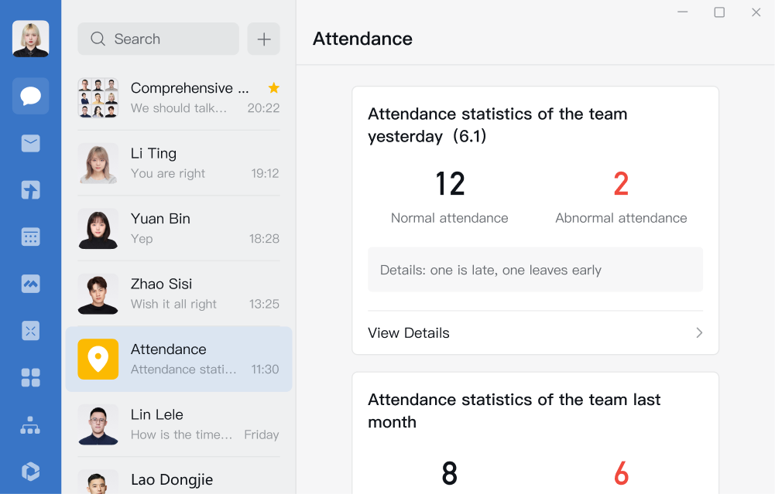Open the organization chart icon
Viewport: 775px width, 494px height.
(31, 425)
